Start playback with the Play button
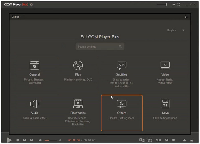The height and width of the screenshot is (144, 200). (9, 140)
